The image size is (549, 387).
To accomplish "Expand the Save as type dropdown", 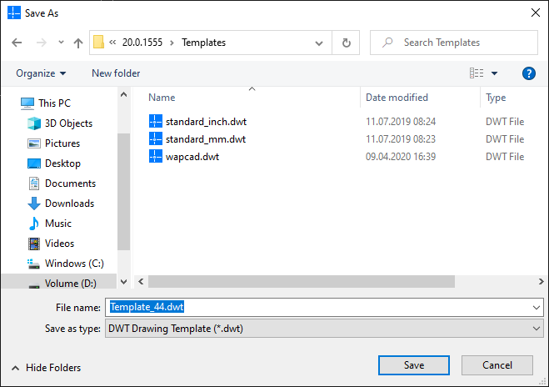I will (536, 329).
